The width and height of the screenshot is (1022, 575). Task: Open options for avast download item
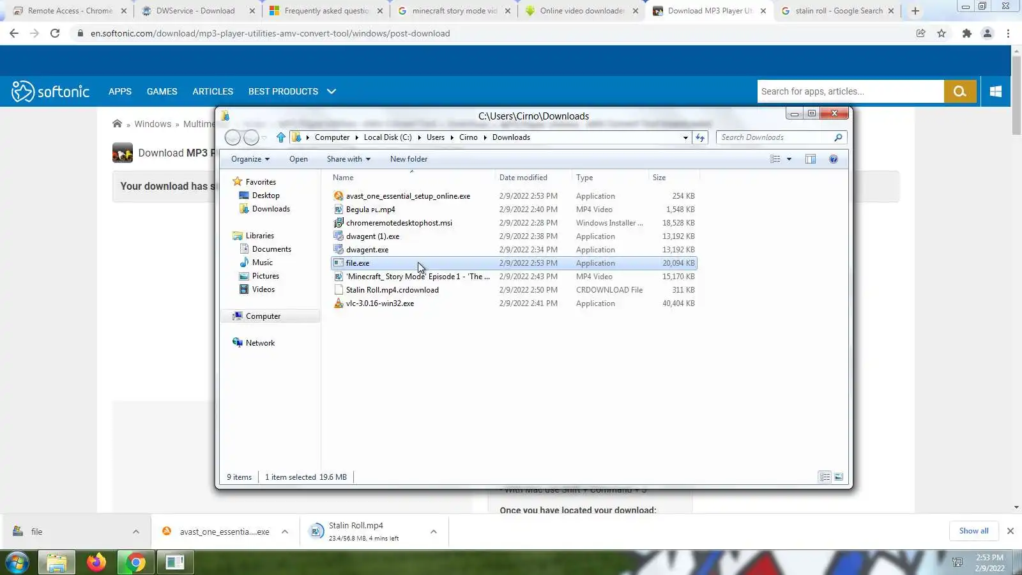[x=285, y=532]
